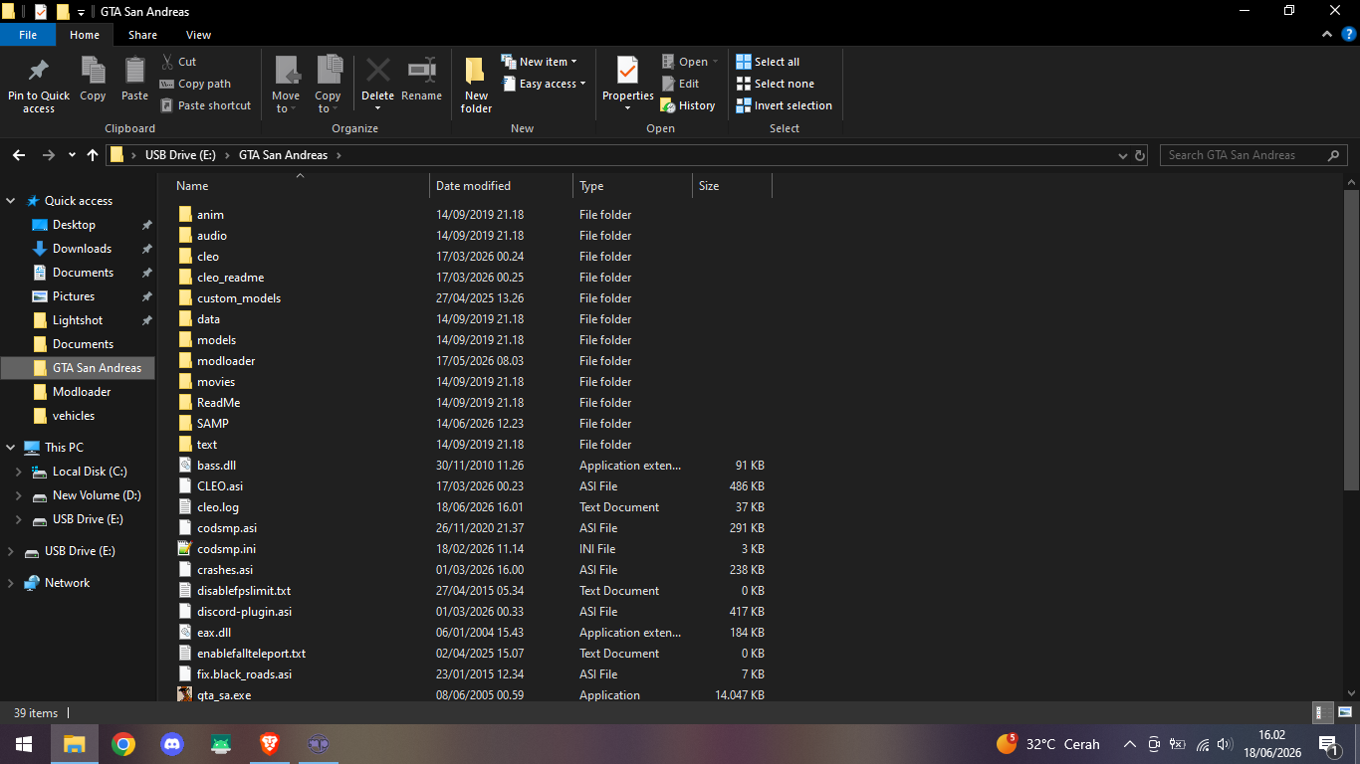
Task: Open the Properties checkmark icon
Action: click(x=627, y=71)
